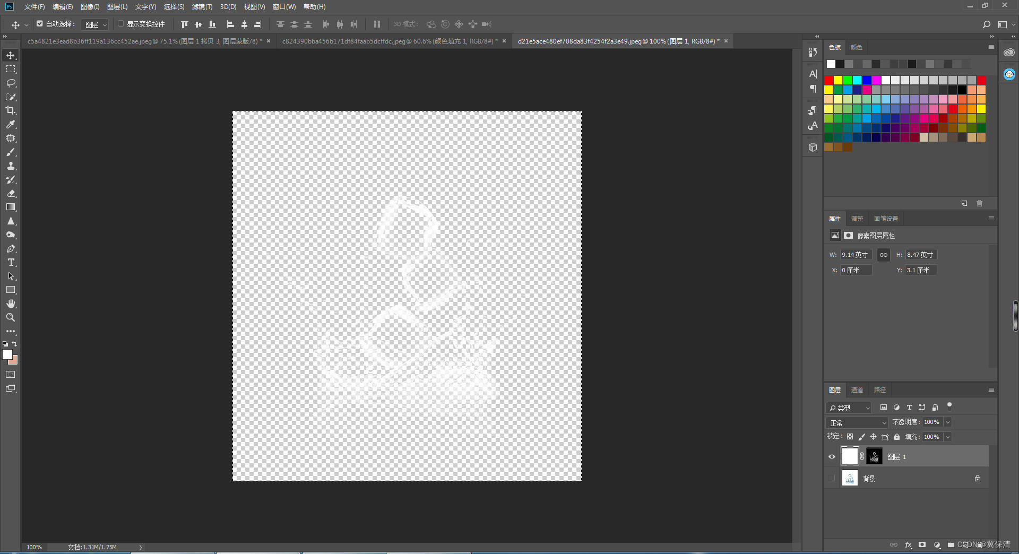Toggle link between width and height

(x=883, y=255)
